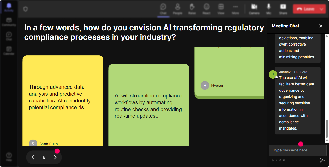This screenshot has height=167, width=329.
Task: Click the message ending minimizing penalties
Action: click(x=298, y=48)
